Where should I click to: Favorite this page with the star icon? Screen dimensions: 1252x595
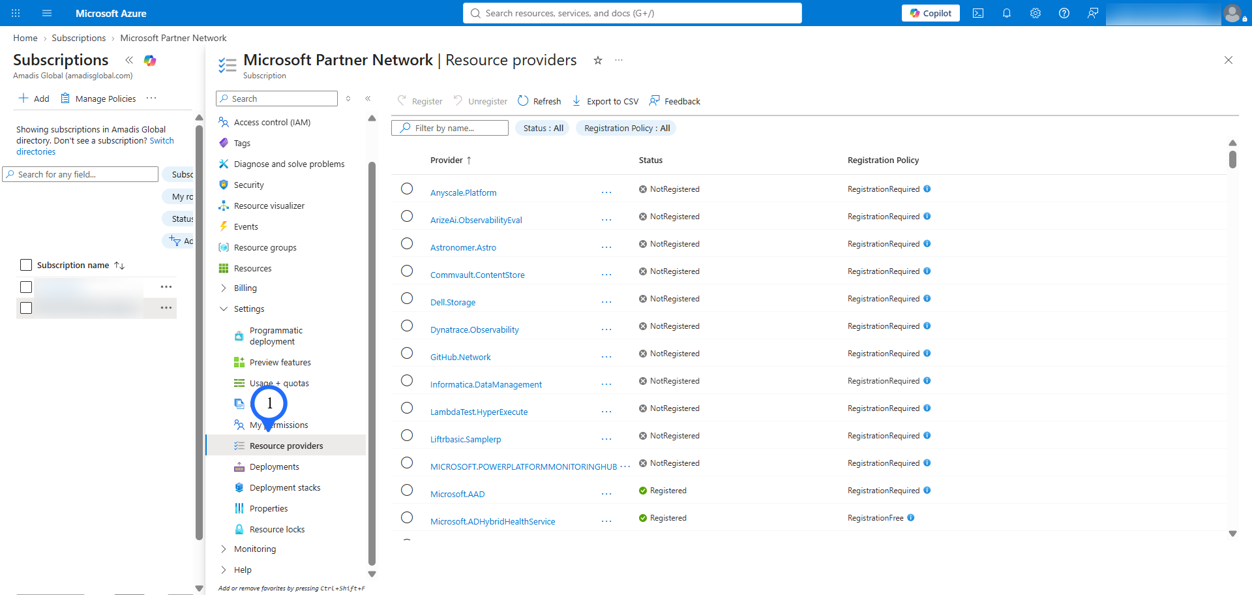tap(597, 60)
